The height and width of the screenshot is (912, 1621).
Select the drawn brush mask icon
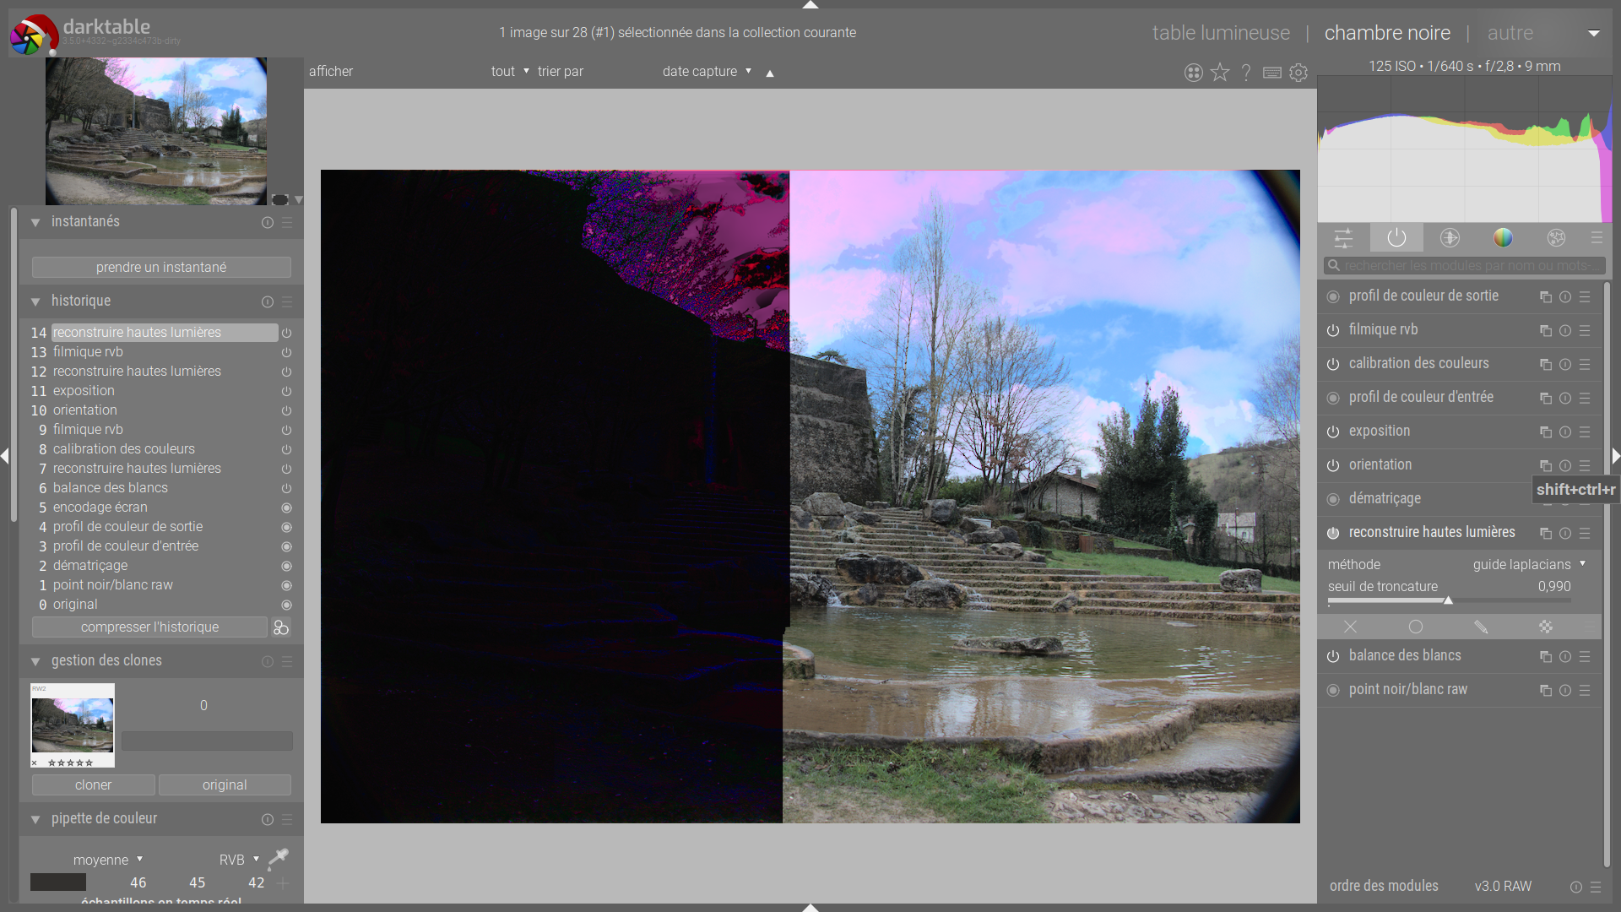(x=1481, y=627)
